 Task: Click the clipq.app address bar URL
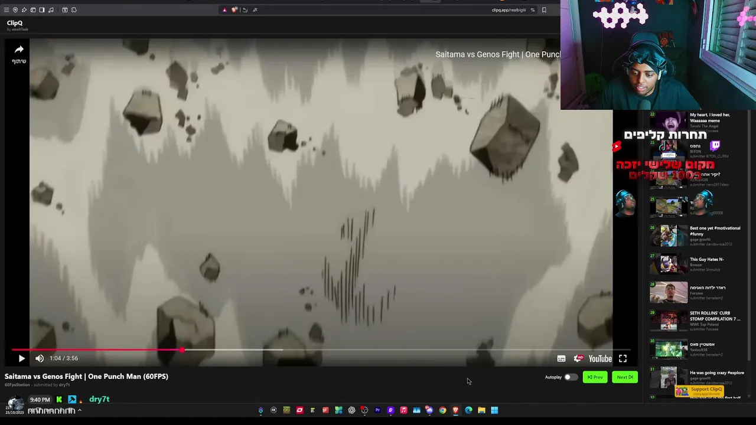tap(509, 10)
